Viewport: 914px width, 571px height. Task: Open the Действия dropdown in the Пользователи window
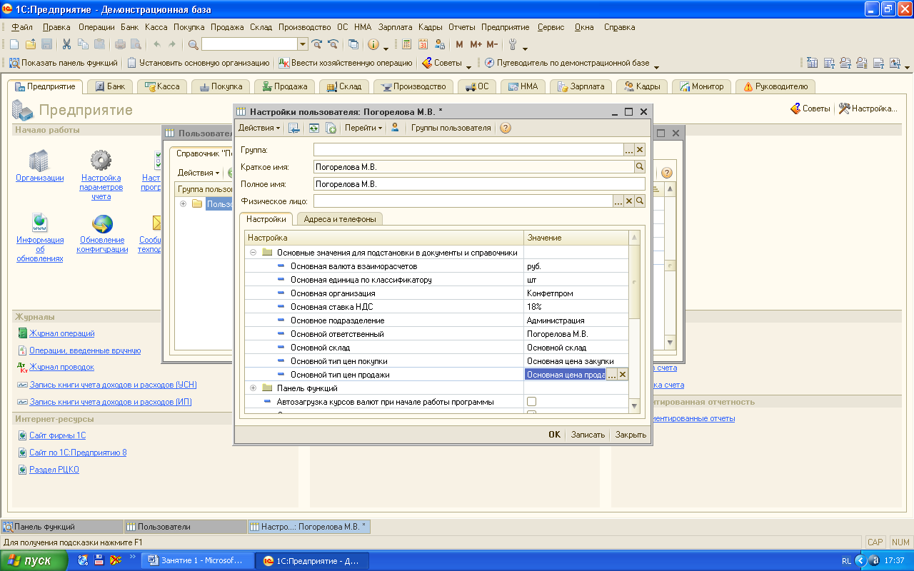(199, 173)
